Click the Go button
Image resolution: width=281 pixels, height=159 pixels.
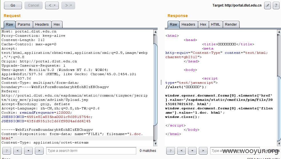(x=13, y=5)
